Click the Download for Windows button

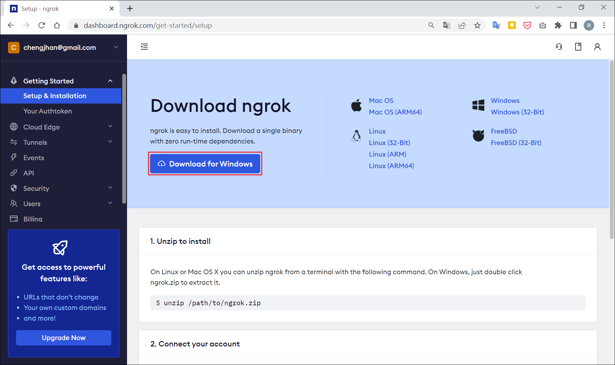coord(205,164)
